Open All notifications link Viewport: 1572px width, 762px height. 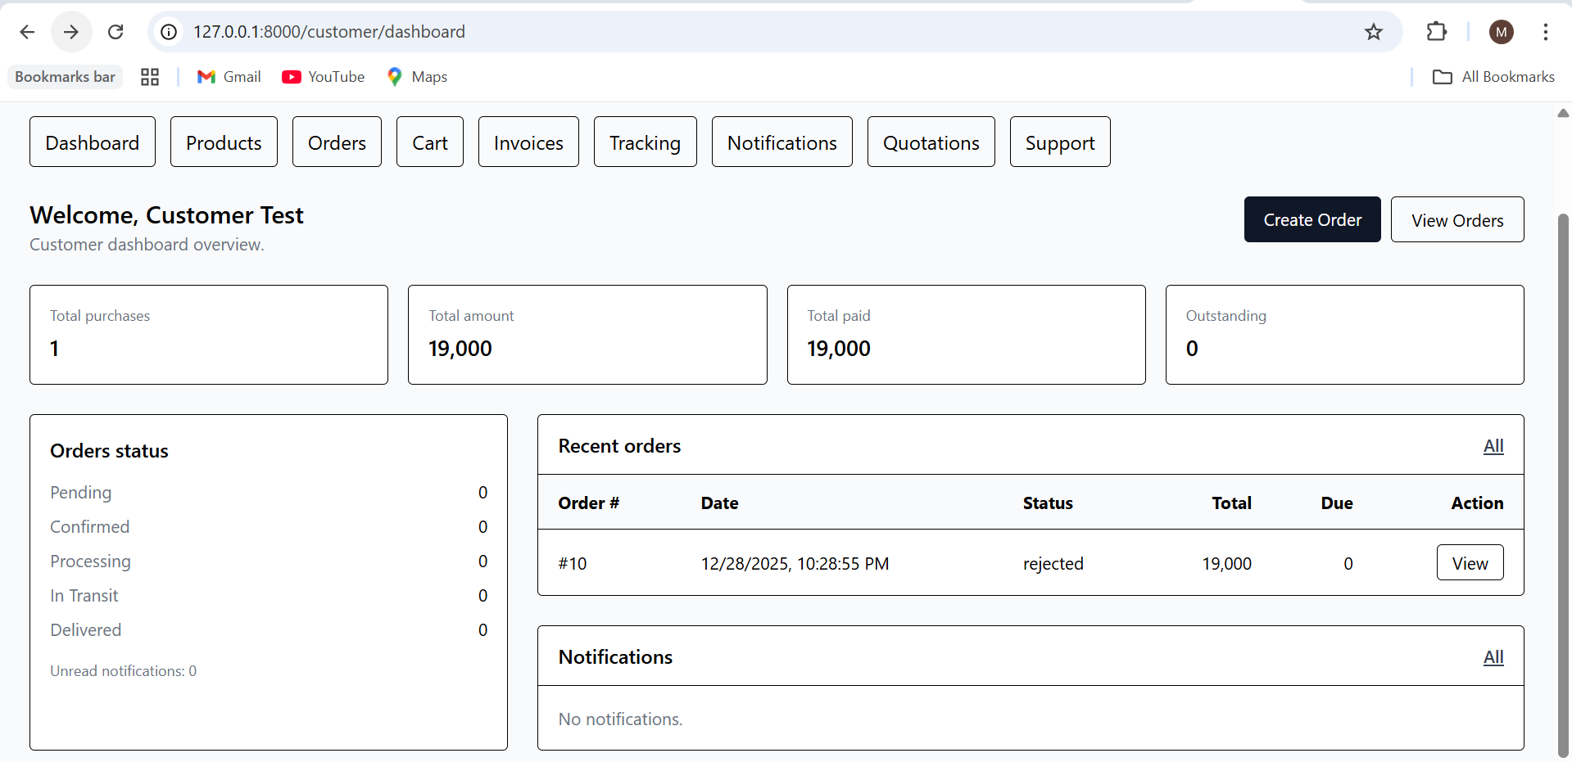(x=1493, y=656)
